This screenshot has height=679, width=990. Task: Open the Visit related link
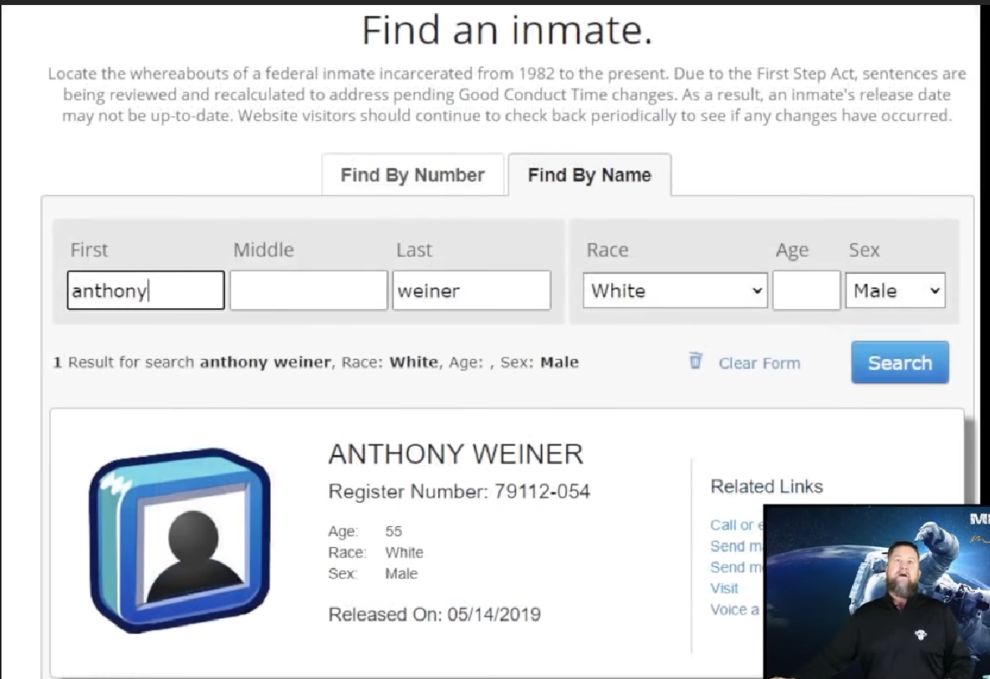723,588
